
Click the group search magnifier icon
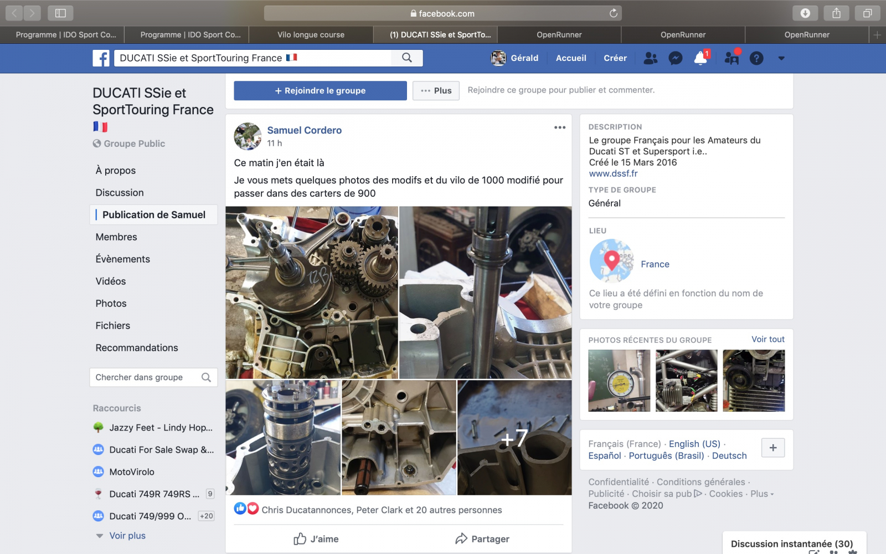[206, 377]
